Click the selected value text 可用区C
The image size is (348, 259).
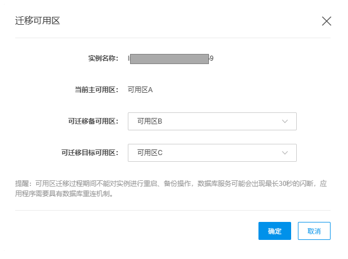(150, 152)
